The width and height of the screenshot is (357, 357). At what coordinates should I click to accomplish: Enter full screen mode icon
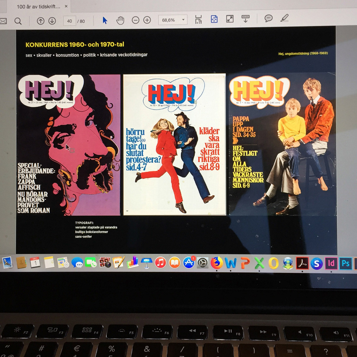230,19
